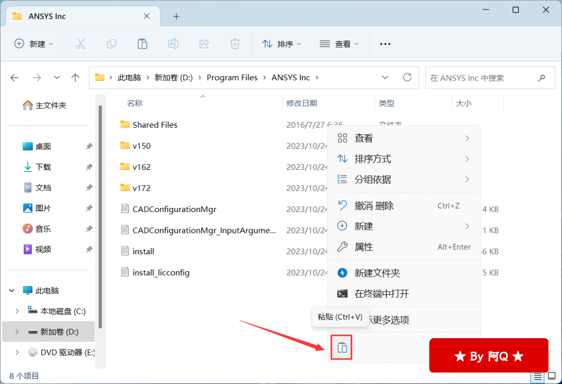Image resolution: width=562 pixels, height=384 pixels.
Task: Click the Share icon in the toolbar
Action: (x=204, y=44)
